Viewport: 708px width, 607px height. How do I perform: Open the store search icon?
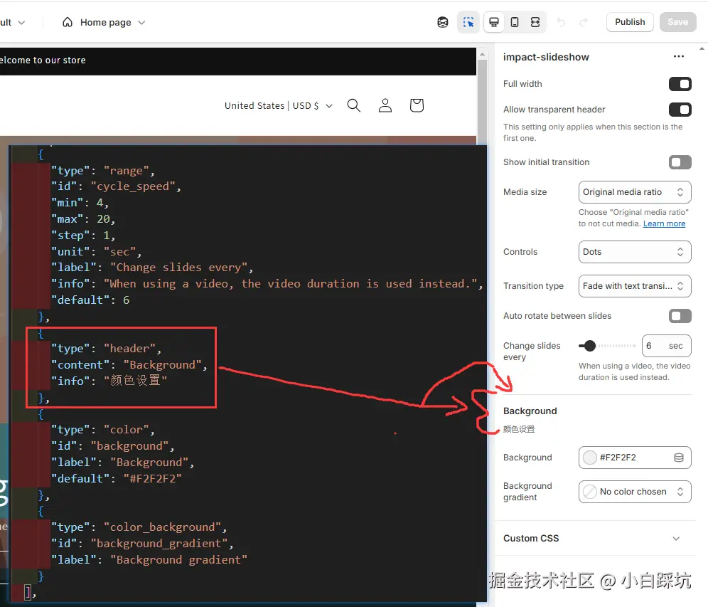click(x=353, y=105)
